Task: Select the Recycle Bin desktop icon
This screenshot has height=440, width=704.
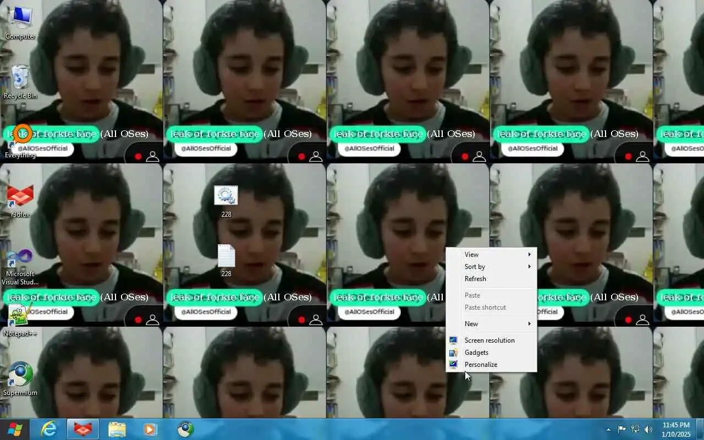Action: [20, 82]
